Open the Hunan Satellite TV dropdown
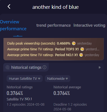The image size is (107, 112). pos(25,79)
